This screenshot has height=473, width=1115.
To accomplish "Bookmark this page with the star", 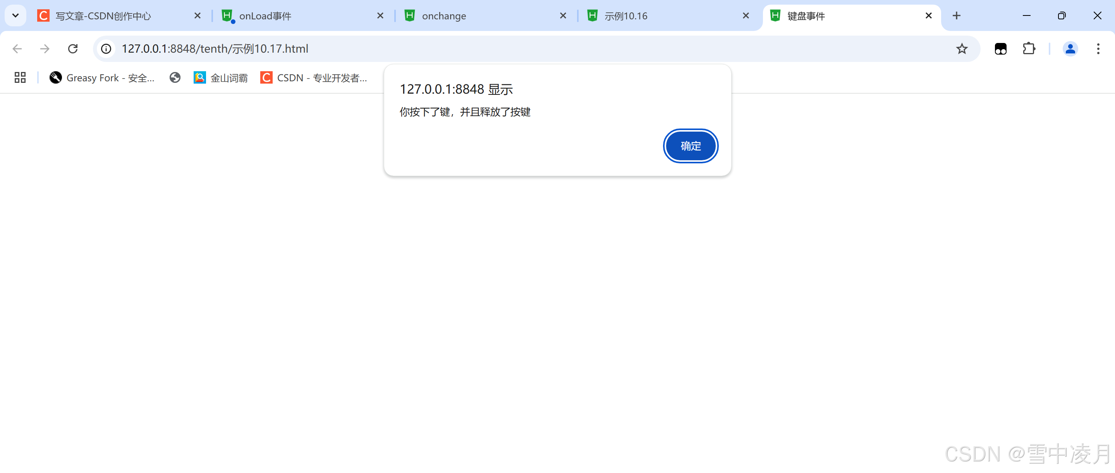I will (x=961, y=48).
